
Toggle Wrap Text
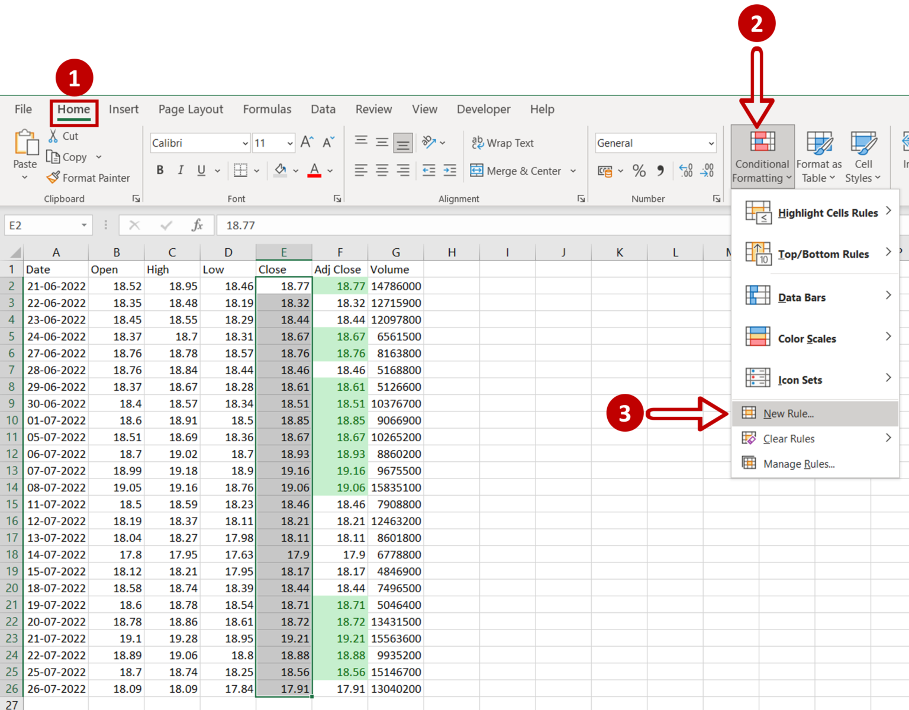[x=502, y=143]
